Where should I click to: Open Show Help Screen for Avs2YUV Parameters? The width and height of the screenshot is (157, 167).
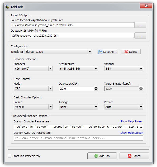(x=132, y=133)
